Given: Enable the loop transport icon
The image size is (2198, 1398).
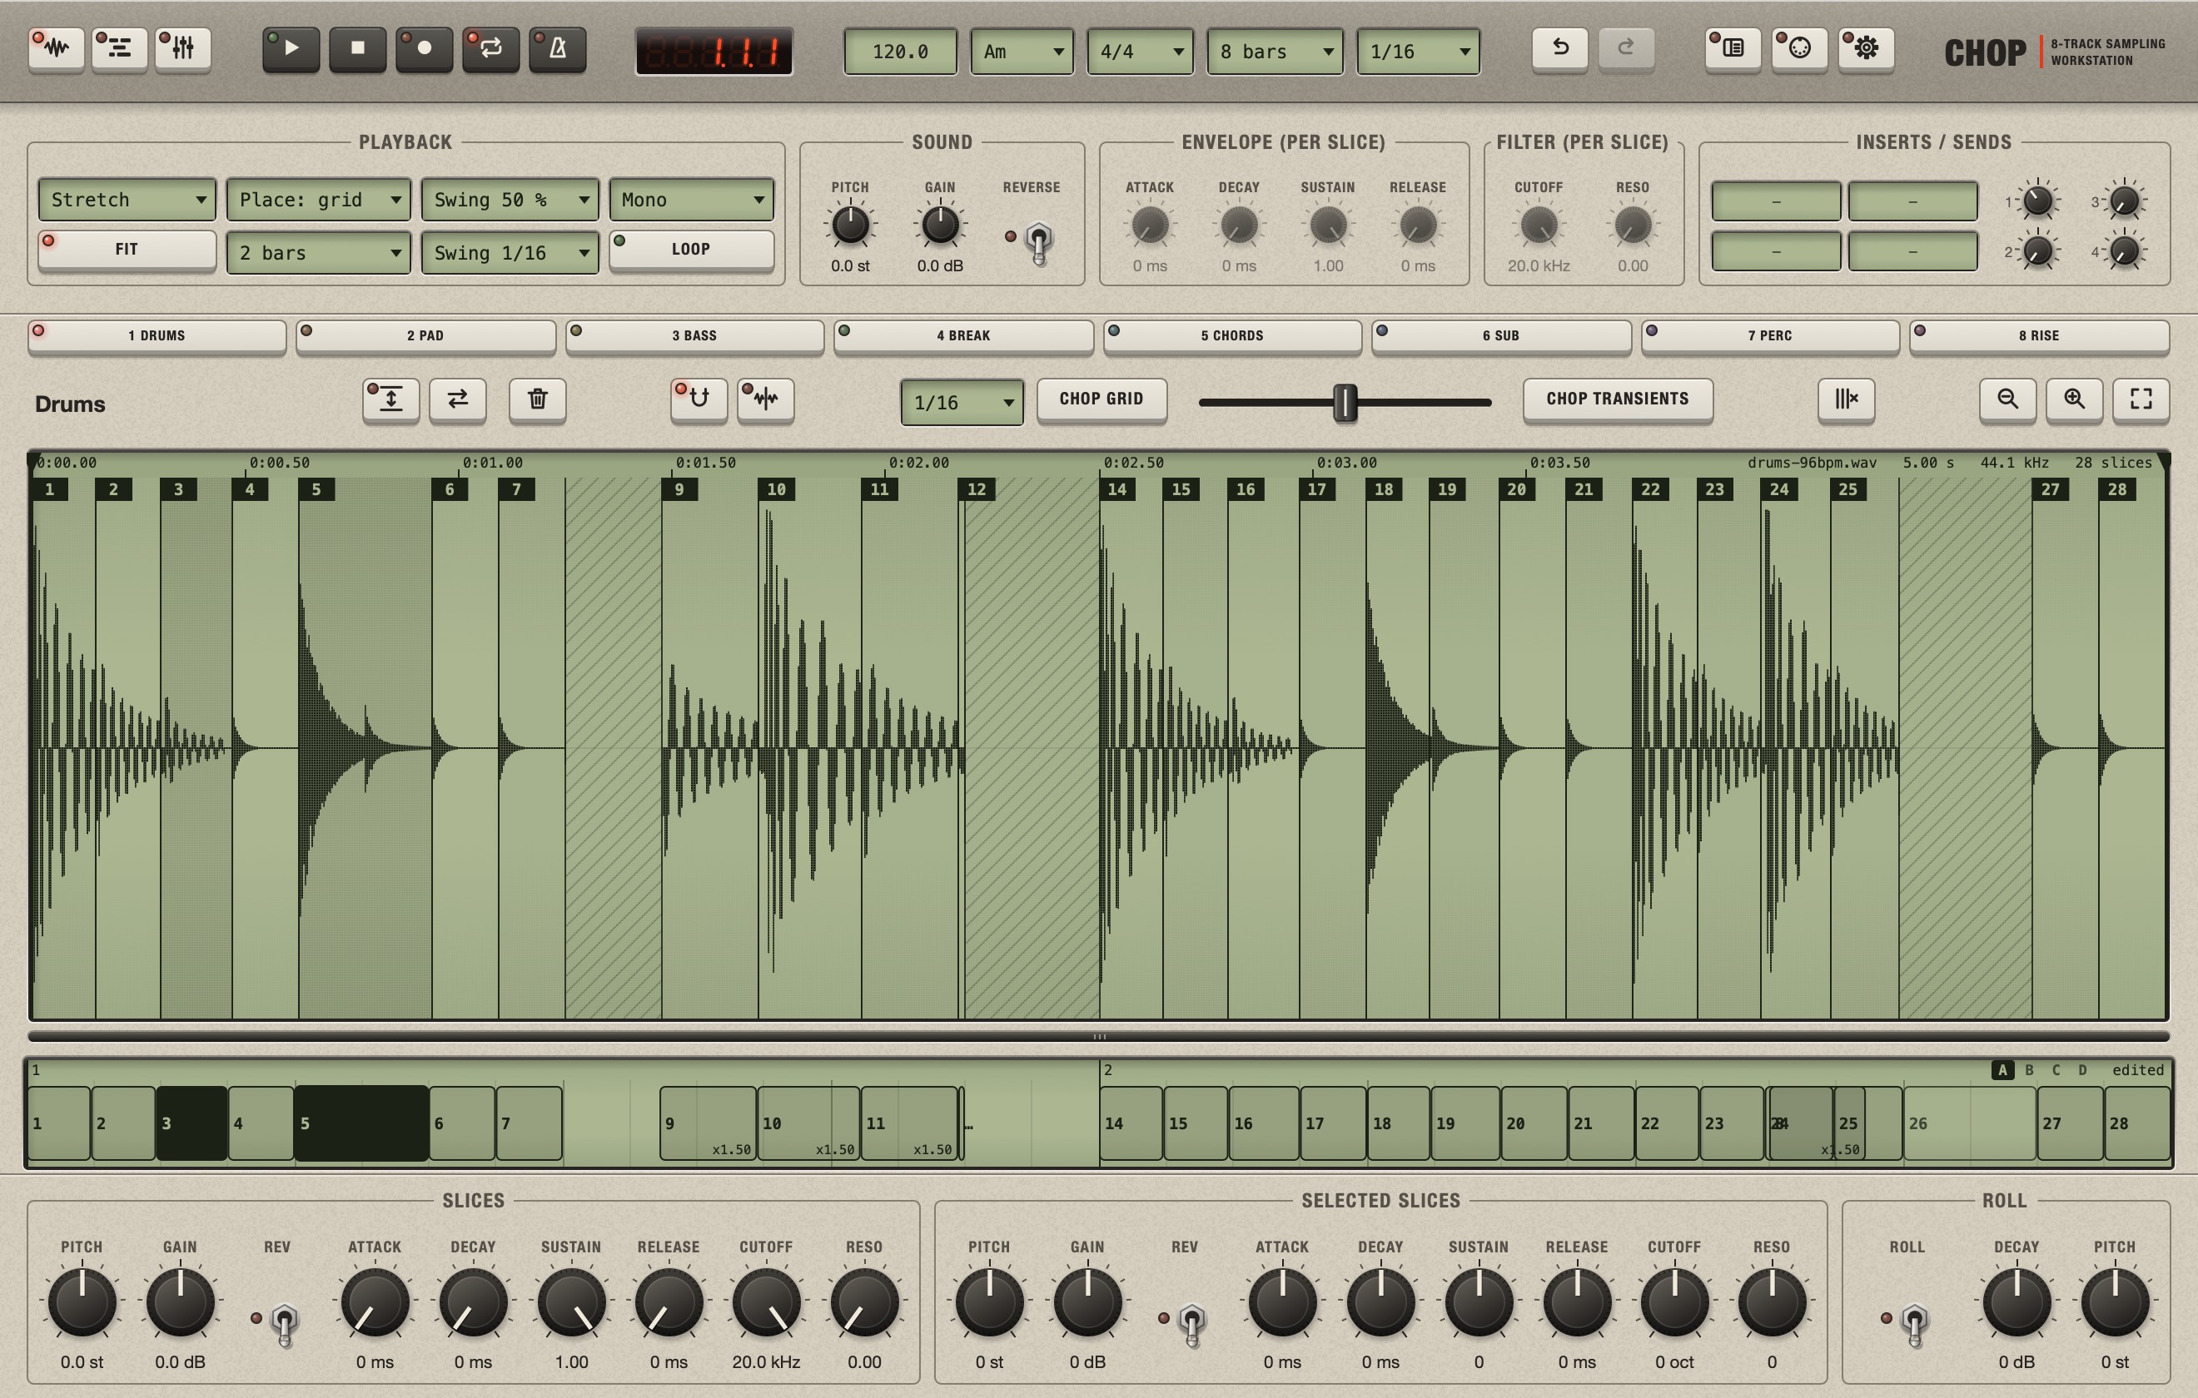Looking at the screenshot, I should [491, 49].
